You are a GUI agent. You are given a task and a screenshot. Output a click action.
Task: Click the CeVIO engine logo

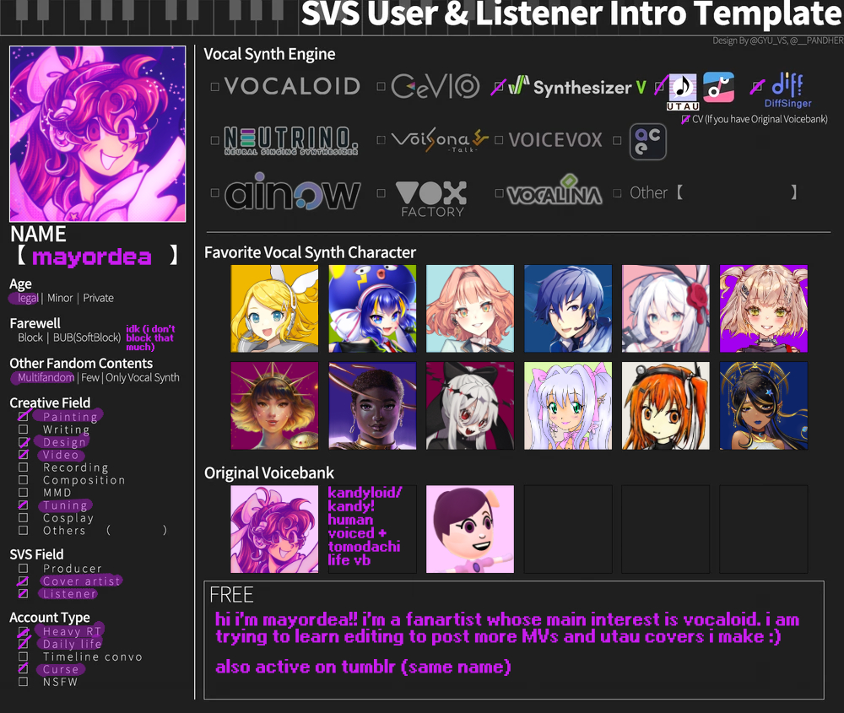pos(435,86)
